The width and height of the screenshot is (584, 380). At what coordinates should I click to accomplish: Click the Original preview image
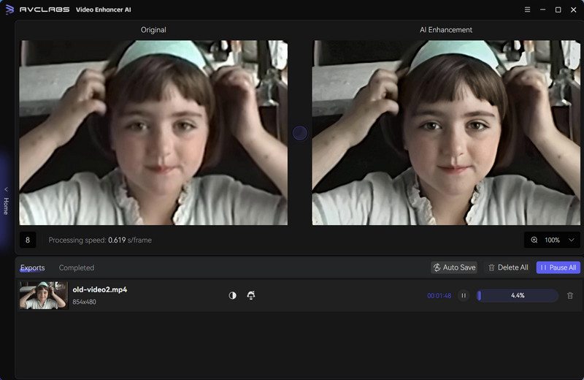pos(153,132)
